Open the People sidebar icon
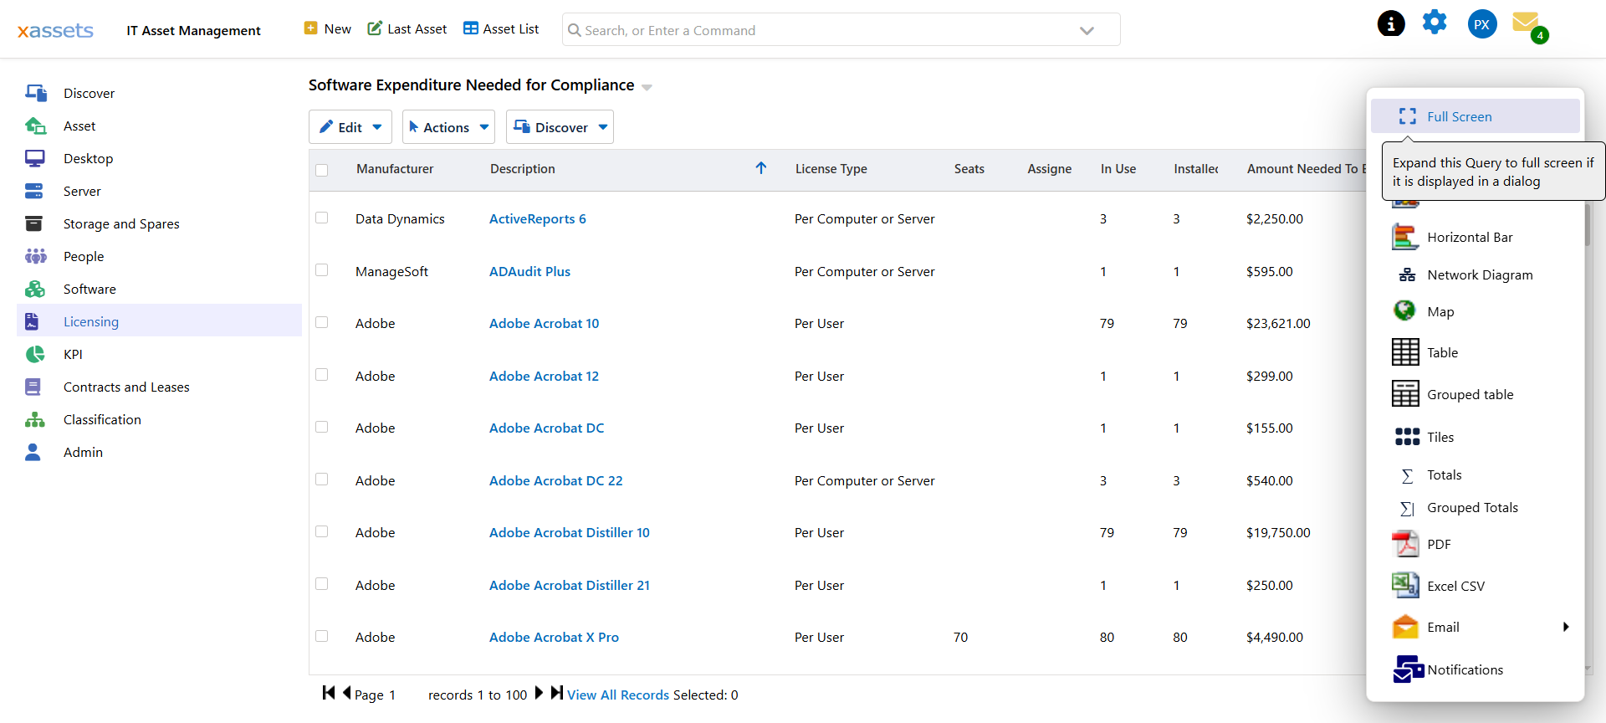Image resolution: width=1606 pixels, height=723 pixels. (35, 256)
